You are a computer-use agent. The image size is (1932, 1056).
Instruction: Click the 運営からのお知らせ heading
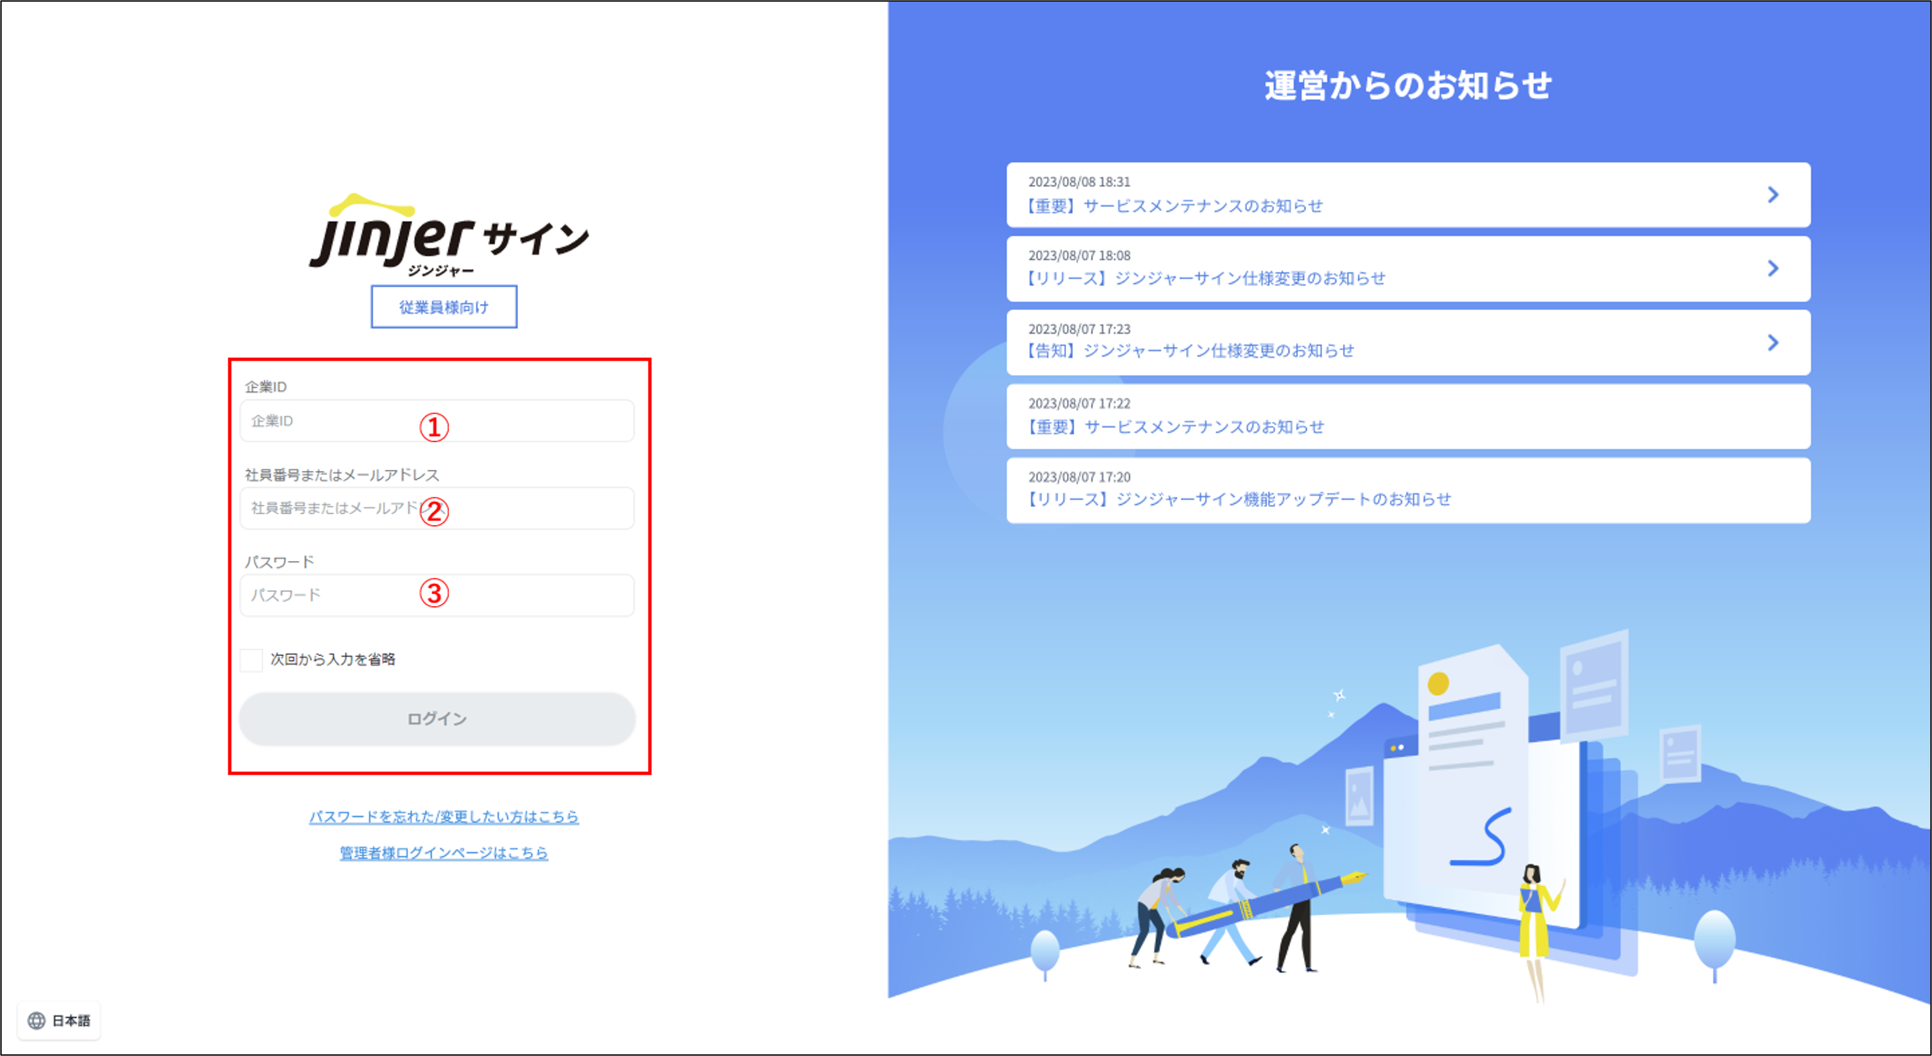click(1408, 85)
